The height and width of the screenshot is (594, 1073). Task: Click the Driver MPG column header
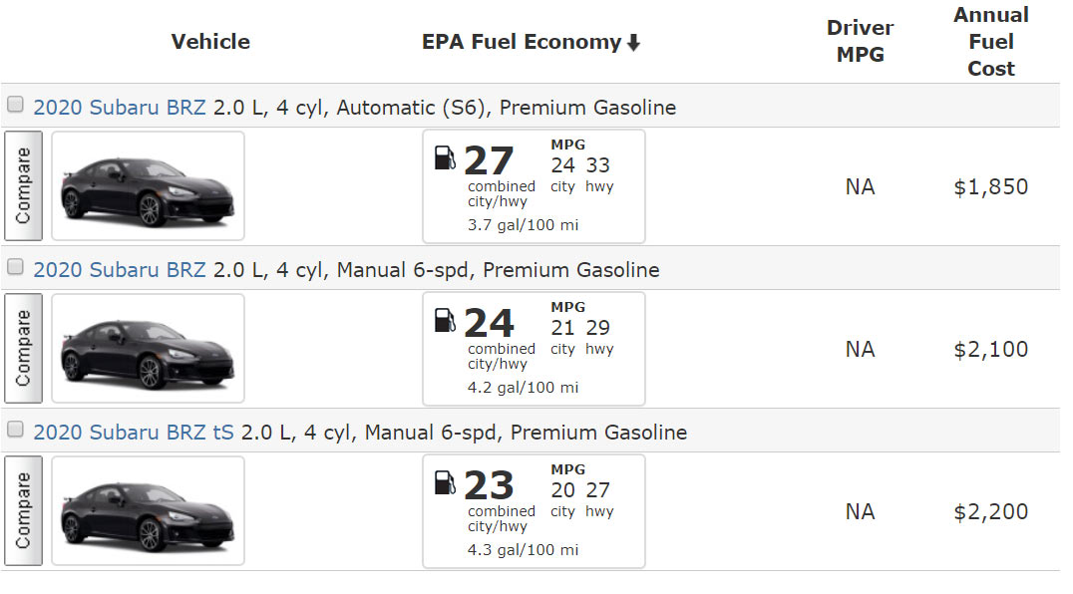(x=860, y=42)
